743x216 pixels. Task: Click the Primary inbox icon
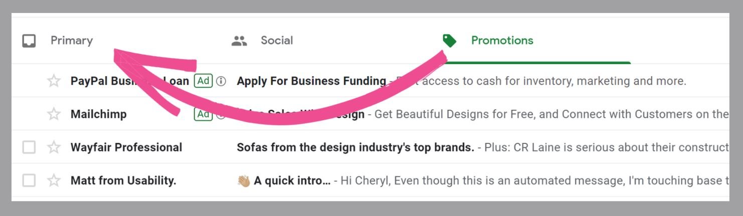(29, 41)
